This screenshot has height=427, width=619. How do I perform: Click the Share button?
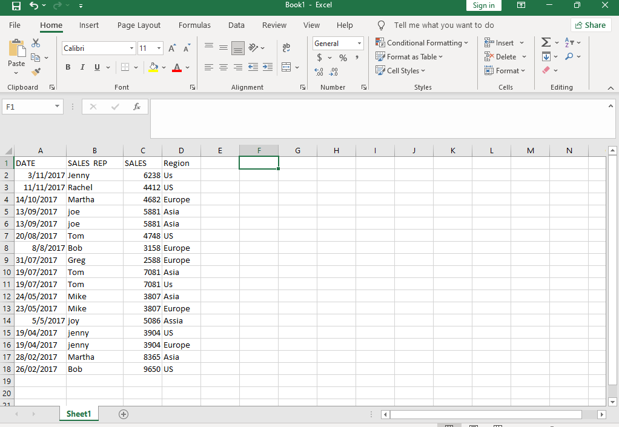pyautogui.click(x=590, y=25)
